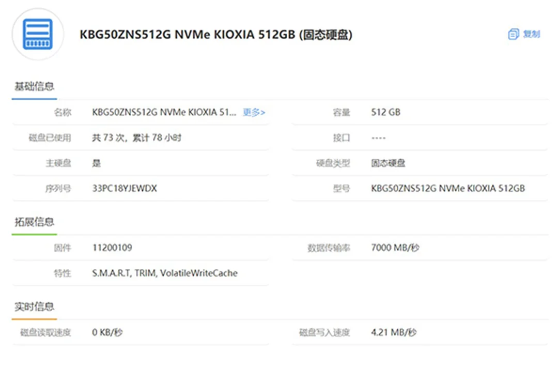Click the 固态硬盘 disk type value
Image resolution: width=558 pixels, height=367 pixels.
click(x=388, y=163)
